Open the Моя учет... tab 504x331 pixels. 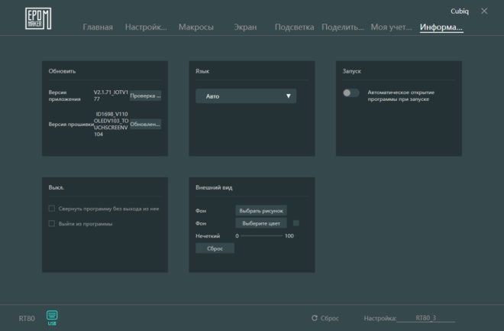pyautogui.click(x=391, y=27)
